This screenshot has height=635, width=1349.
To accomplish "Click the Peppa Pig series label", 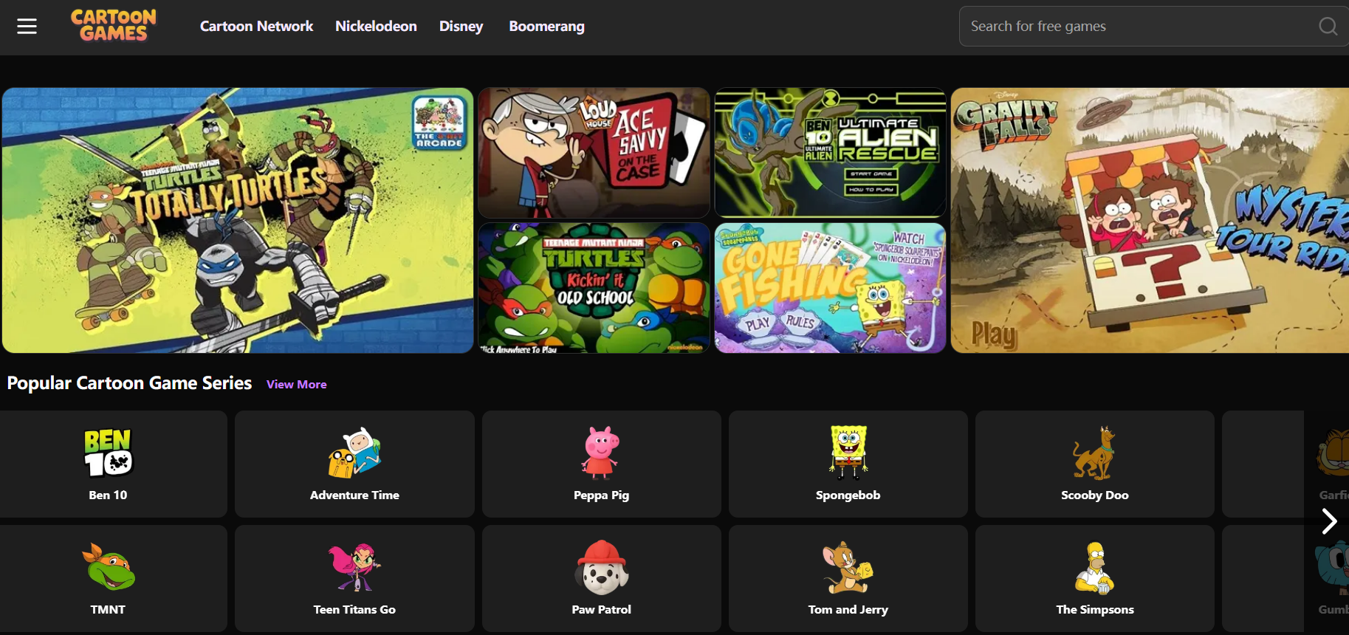I will (601, 495).
